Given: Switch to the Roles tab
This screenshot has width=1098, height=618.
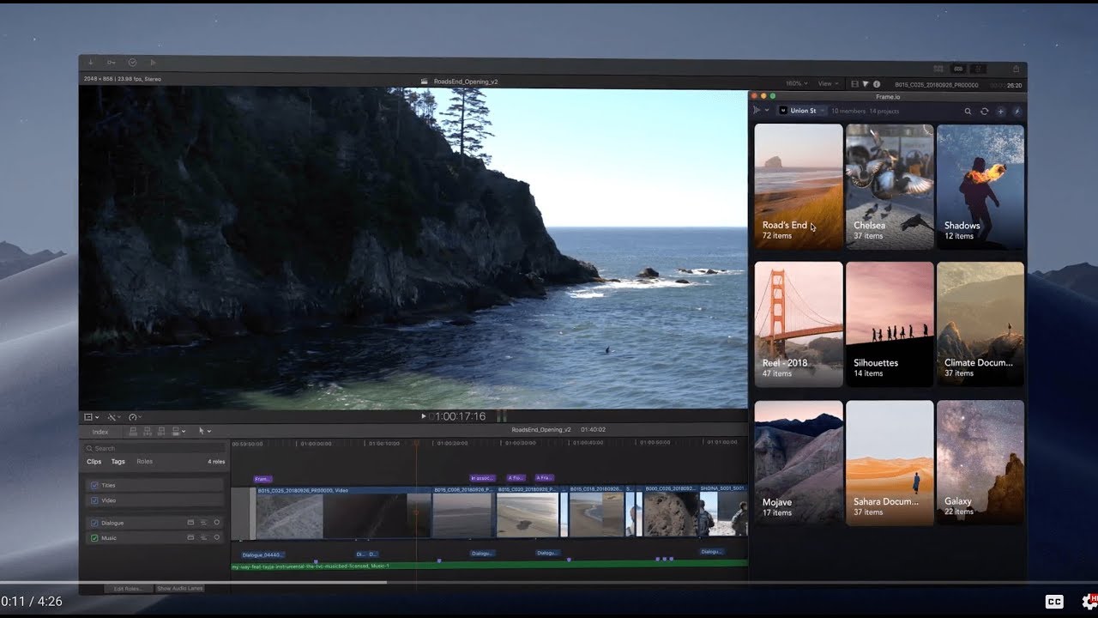Looking at the screenshot, I should pos(145,462).
